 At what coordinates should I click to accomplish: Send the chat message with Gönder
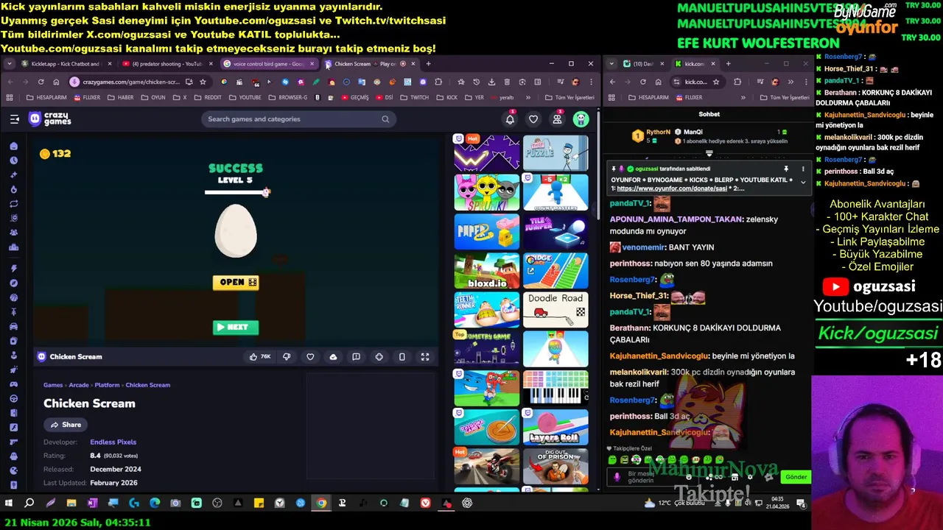coord(796,477)
